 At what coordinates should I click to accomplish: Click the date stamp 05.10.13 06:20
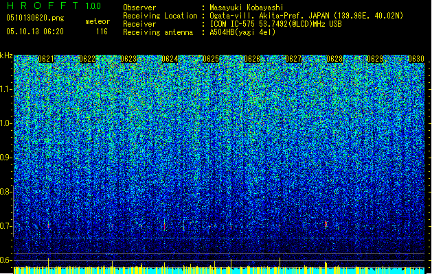tap(35, 32)
